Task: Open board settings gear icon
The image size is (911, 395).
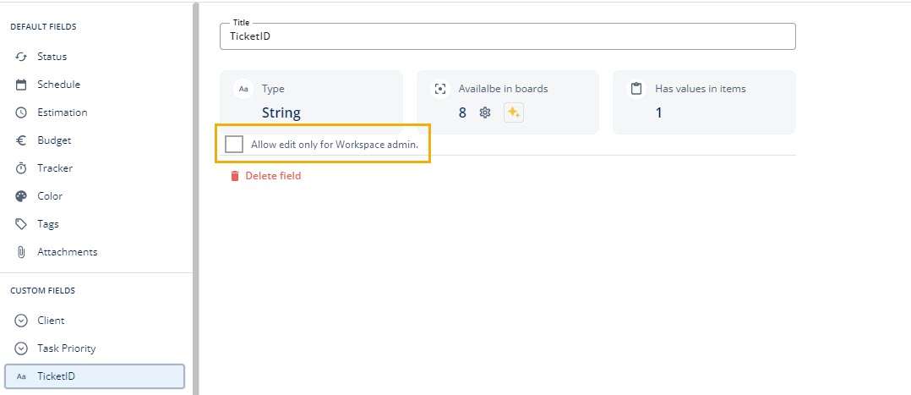Action: click(485, 112)
